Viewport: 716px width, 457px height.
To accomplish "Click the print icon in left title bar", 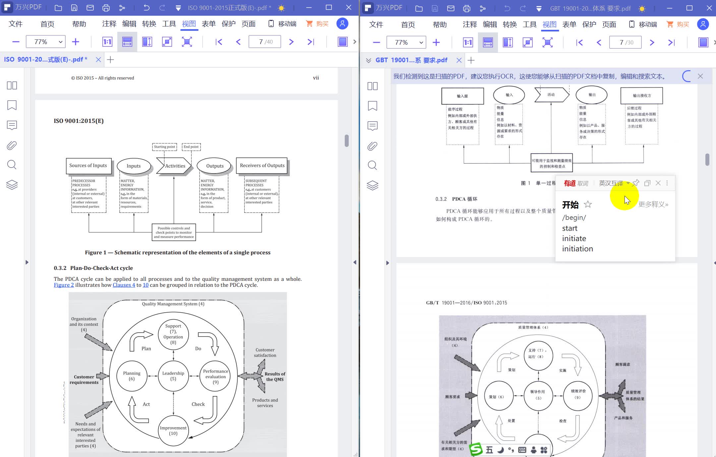I will point(106,8).
